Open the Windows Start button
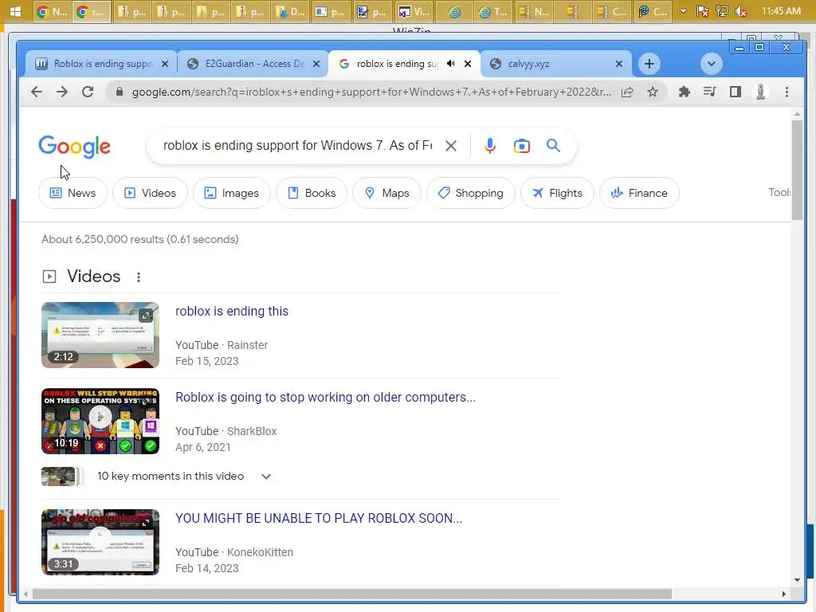The height and width of the screenshot is (612, 816). (x=16, y=11)
